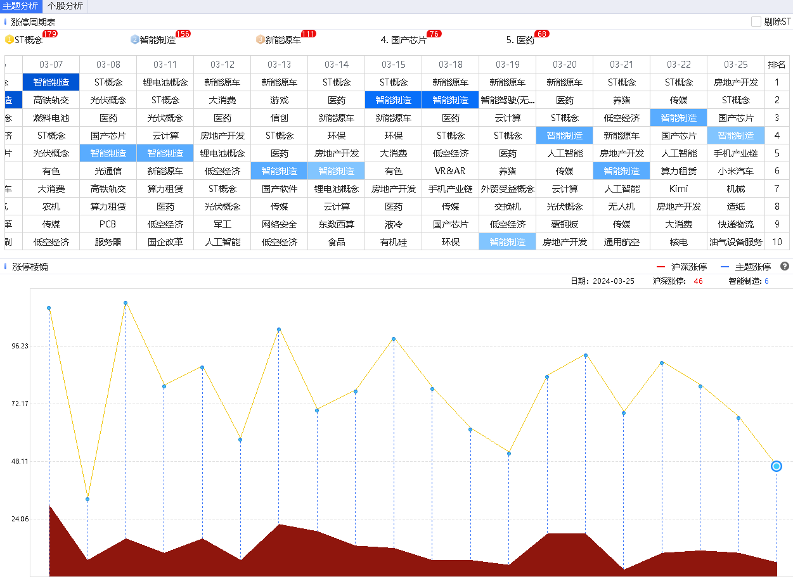Select the 军工 cell

[x=222, y=224]
